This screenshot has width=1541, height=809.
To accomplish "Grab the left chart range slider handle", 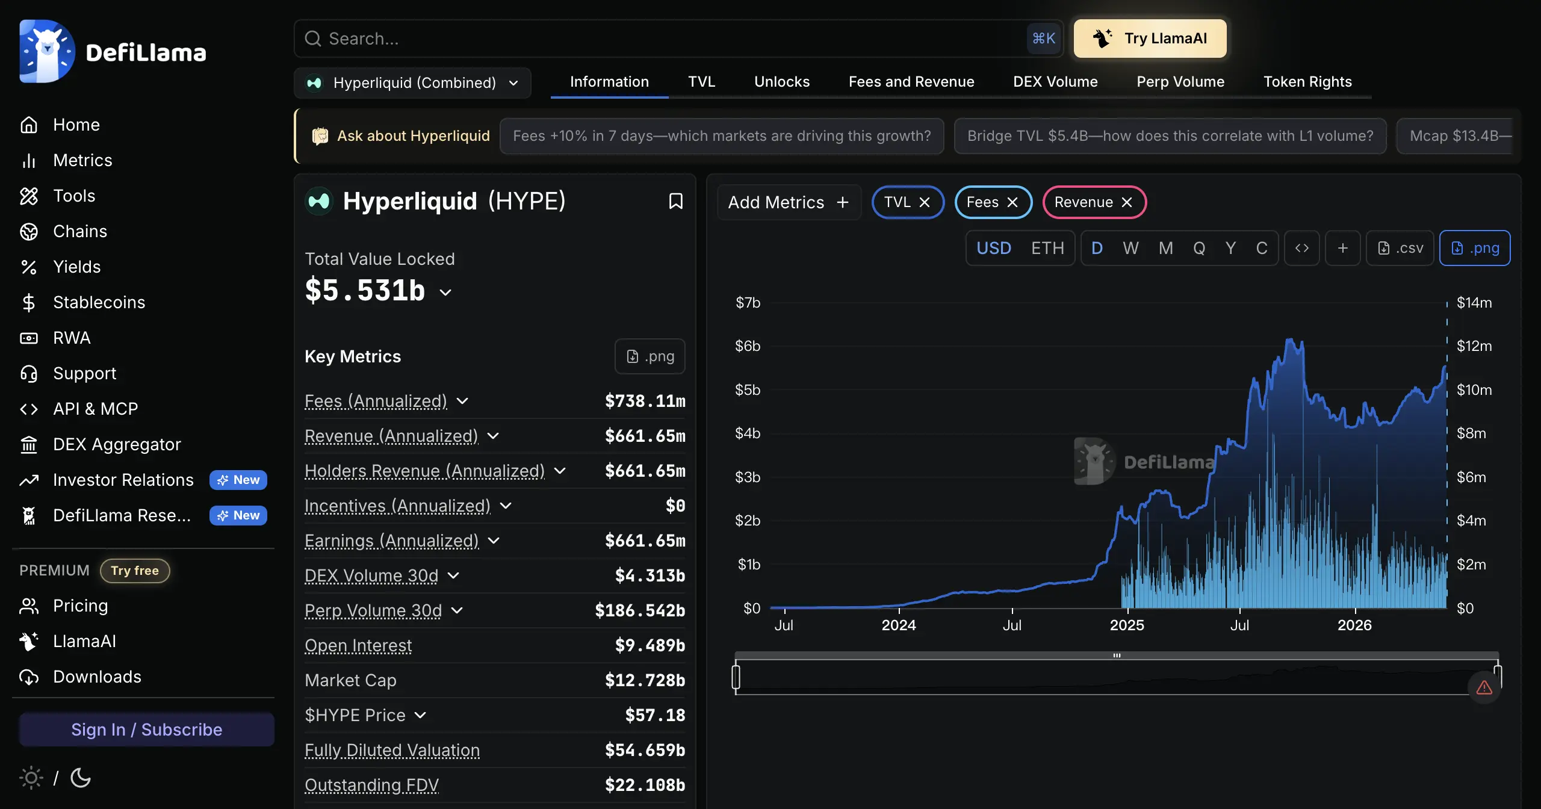I will 736,677.
